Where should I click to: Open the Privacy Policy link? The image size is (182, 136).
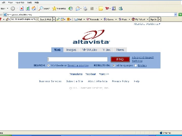[x=121, y=81]
